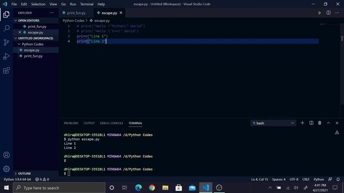
Task: Open Manage gear in activity bar
Action: click(x=6, y=169)
